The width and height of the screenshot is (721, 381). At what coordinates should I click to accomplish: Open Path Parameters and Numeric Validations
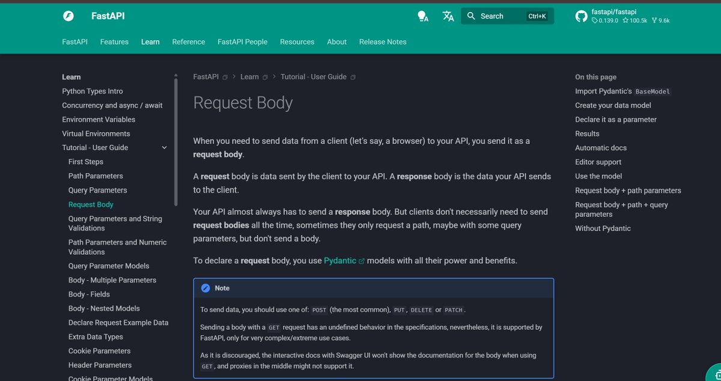118,247
